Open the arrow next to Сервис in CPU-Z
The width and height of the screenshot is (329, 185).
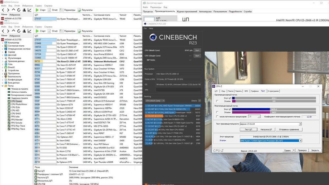point(294,150)
